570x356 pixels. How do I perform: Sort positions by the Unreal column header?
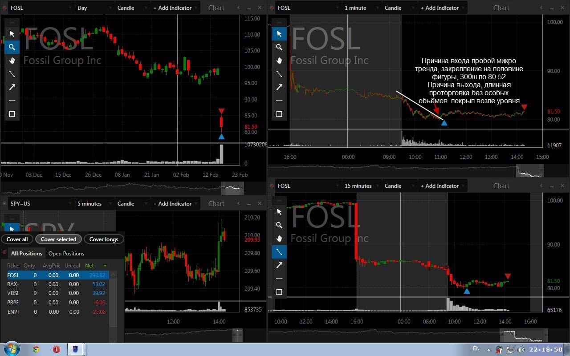[x=72, y=265]
